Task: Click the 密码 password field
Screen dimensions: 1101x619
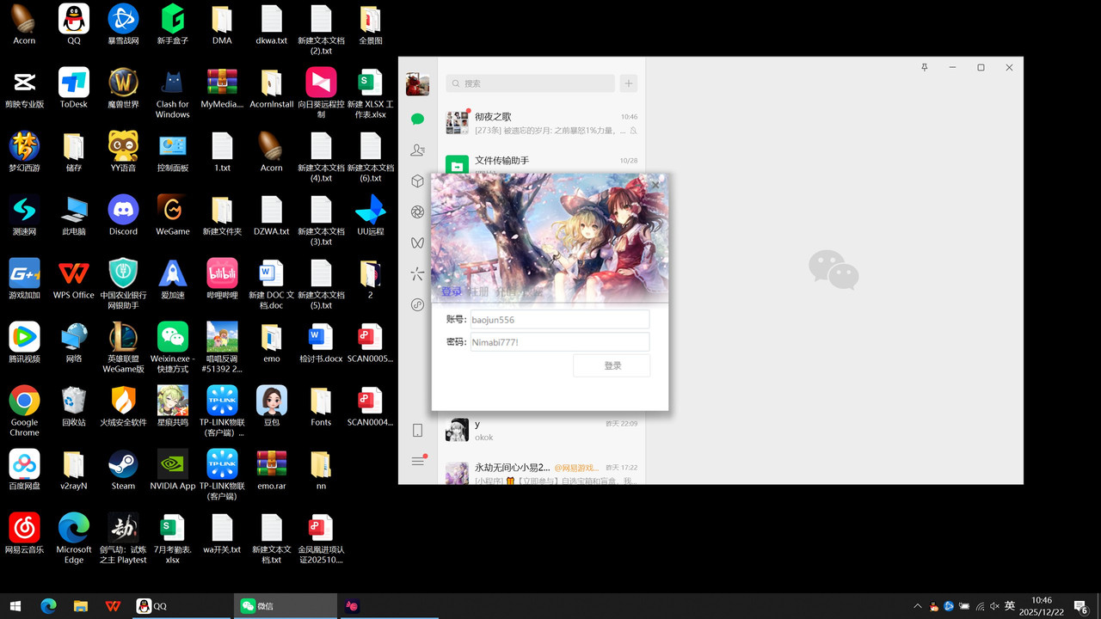Action: pyautogui.click(x=559, y=342)
